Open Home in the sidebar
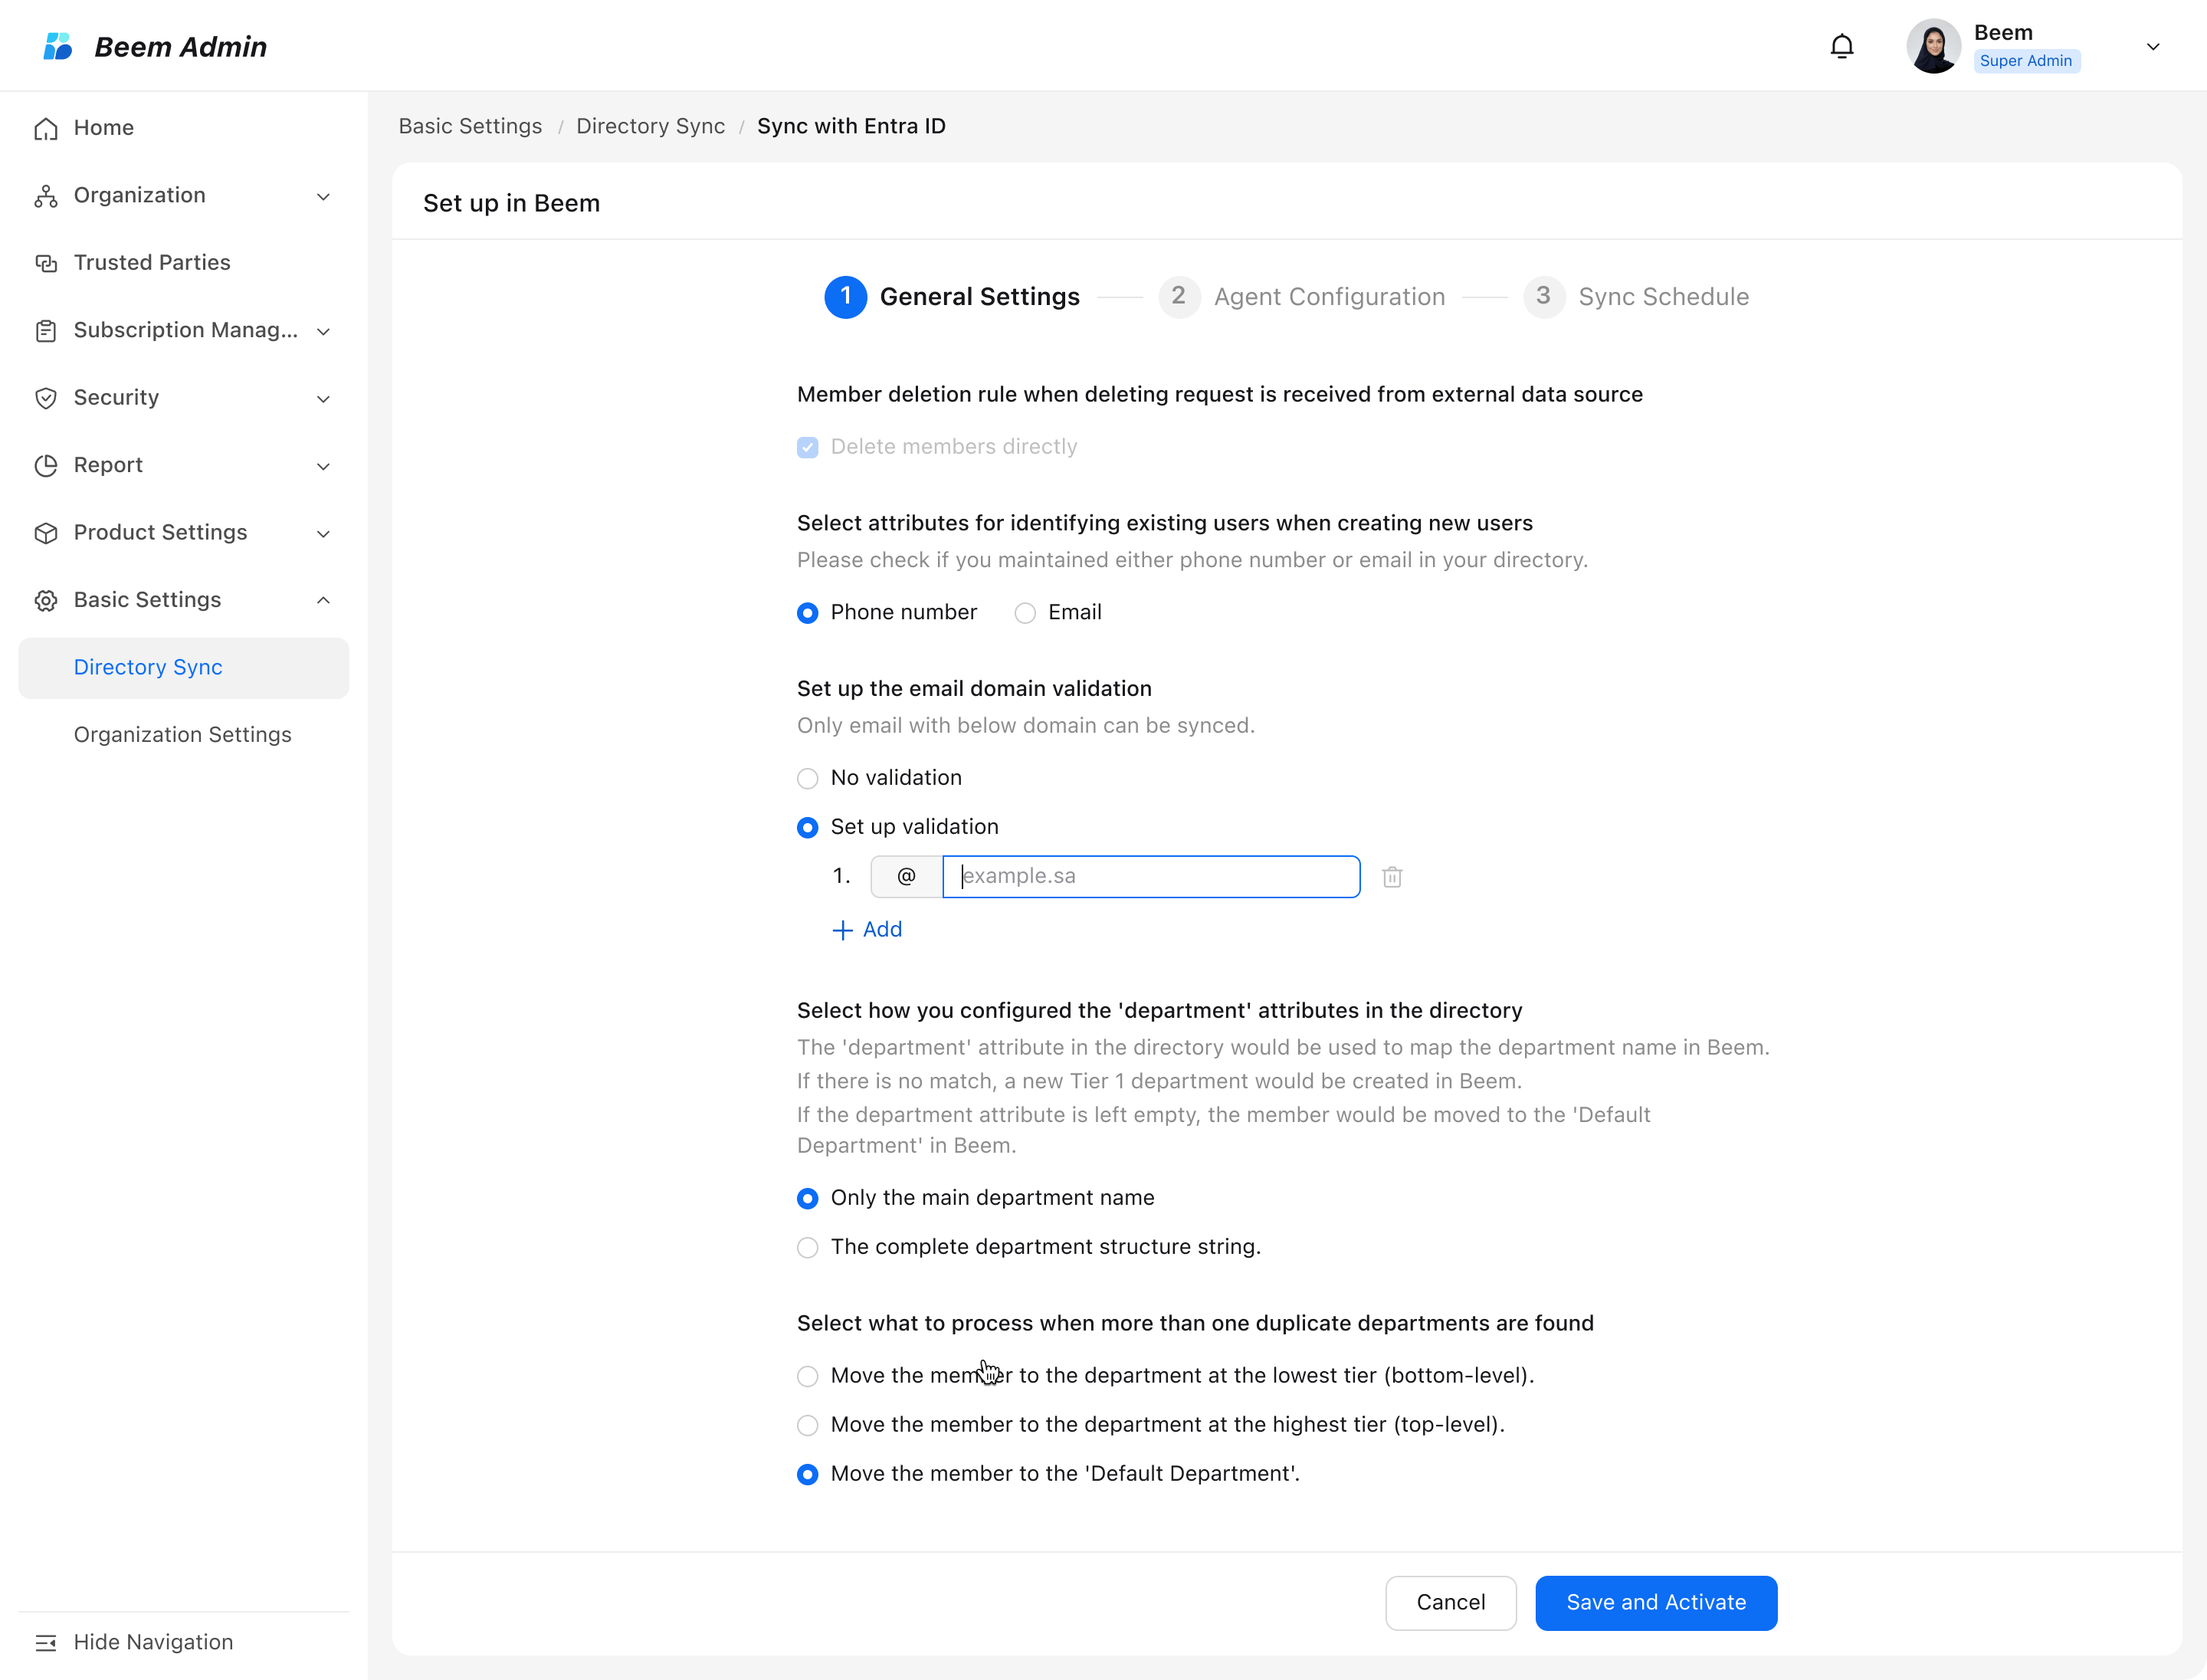The width and height of the screenshot is (2207, 1680). (184, 128)
